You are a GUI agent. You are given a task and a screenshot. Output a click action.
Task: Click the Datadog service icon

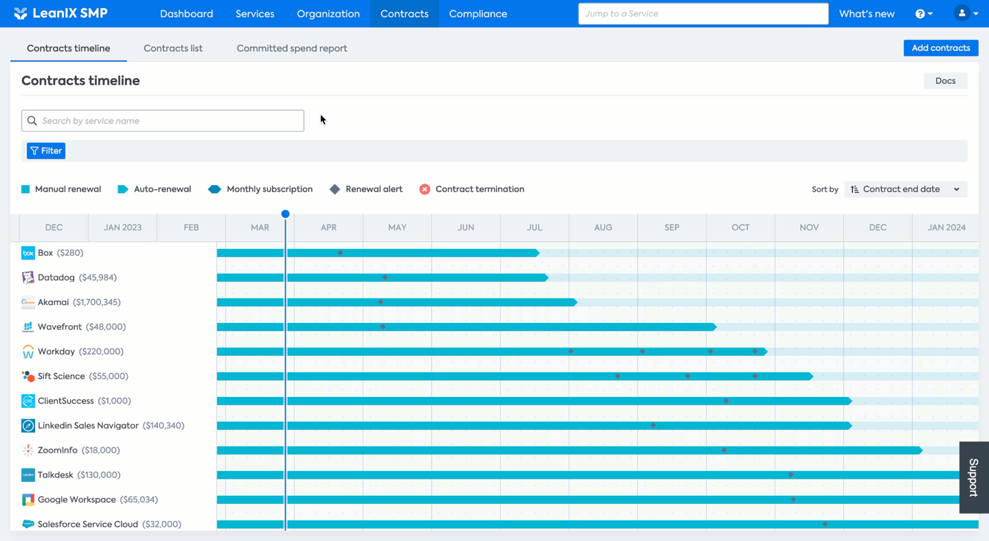coord(28,278)
